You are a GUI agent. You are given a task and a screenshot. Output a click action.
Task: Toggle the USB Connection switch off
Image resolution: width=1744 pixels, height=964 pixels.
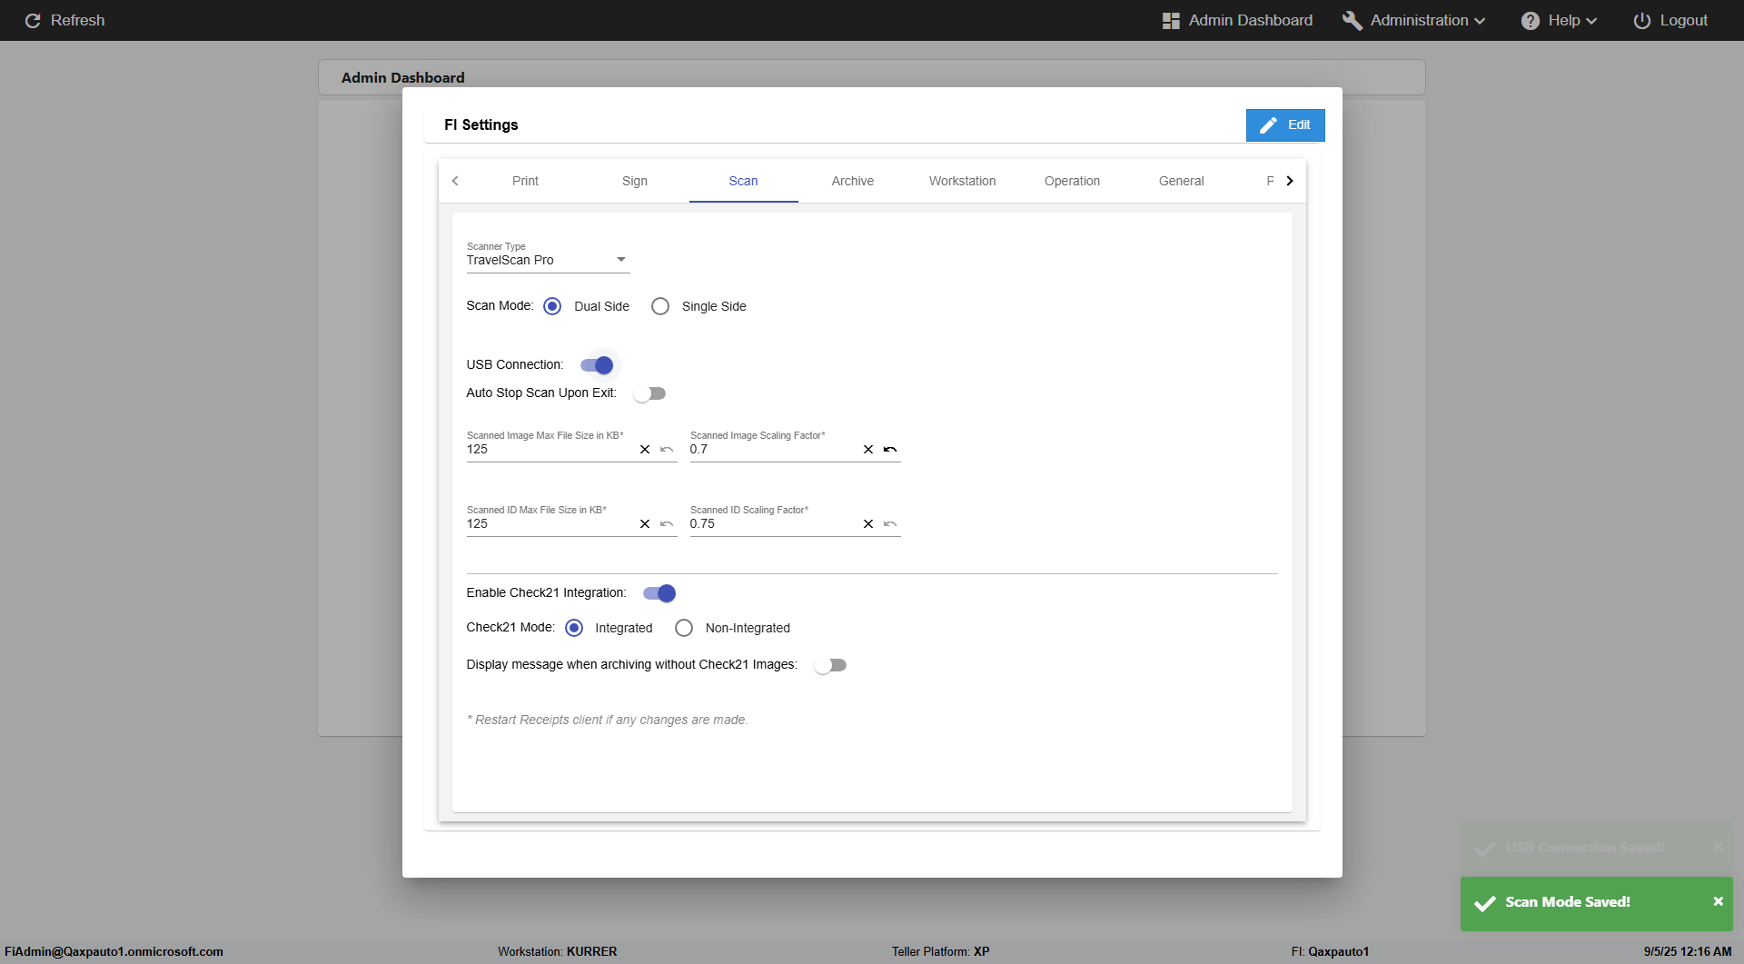(x=598, y=365)
